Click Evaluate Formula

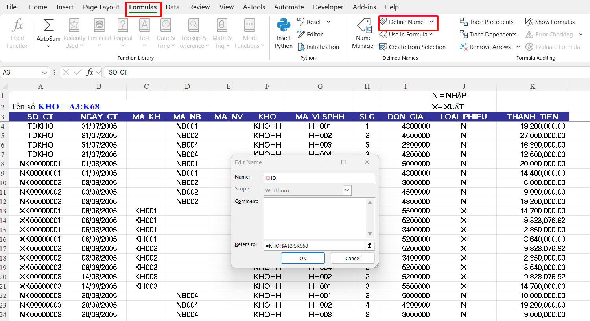553,47
